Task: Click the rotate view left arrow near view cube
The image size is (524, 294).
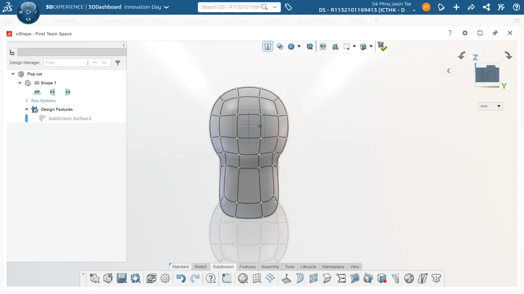Action: pos(462,56)
